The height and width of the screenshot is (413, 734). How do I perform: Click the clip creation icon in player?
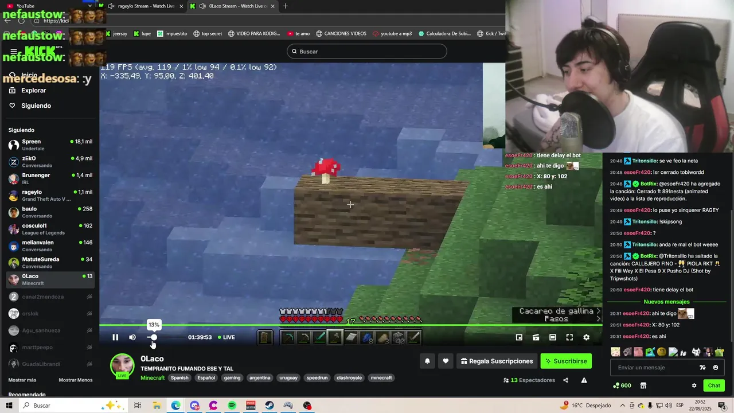point(536,337)
